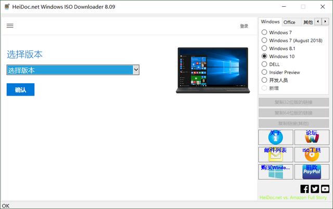Click the 选择版本 heading text
Image resolution: width=333 pixels, height=209 pixels.
pos(24,54)
